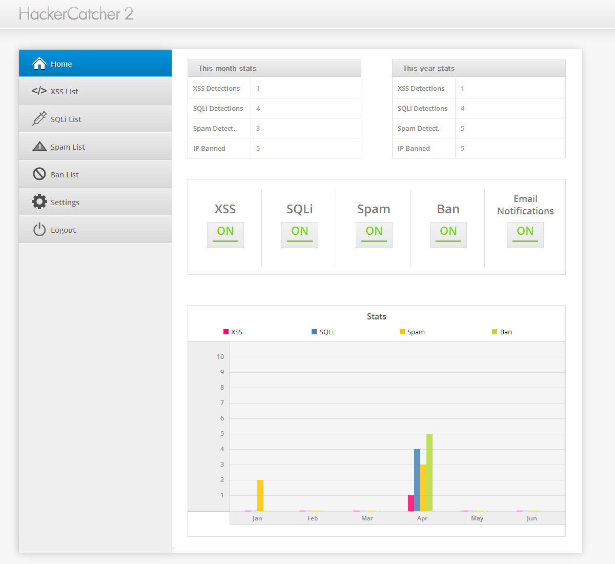The image size is (615, 564).
Task: Click the "This month stats" header
Action: pos(274,68)
